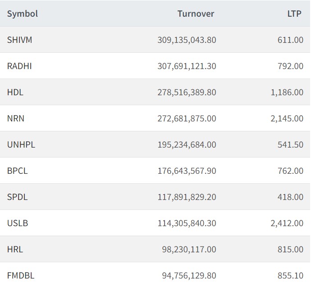Click on the UNHPL symbol

21,144
